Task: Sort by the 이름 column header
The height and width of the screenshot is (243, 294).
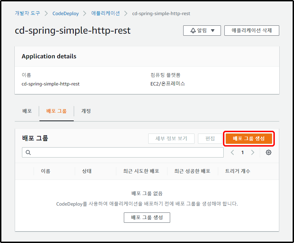Action: (x=46, y=171)
